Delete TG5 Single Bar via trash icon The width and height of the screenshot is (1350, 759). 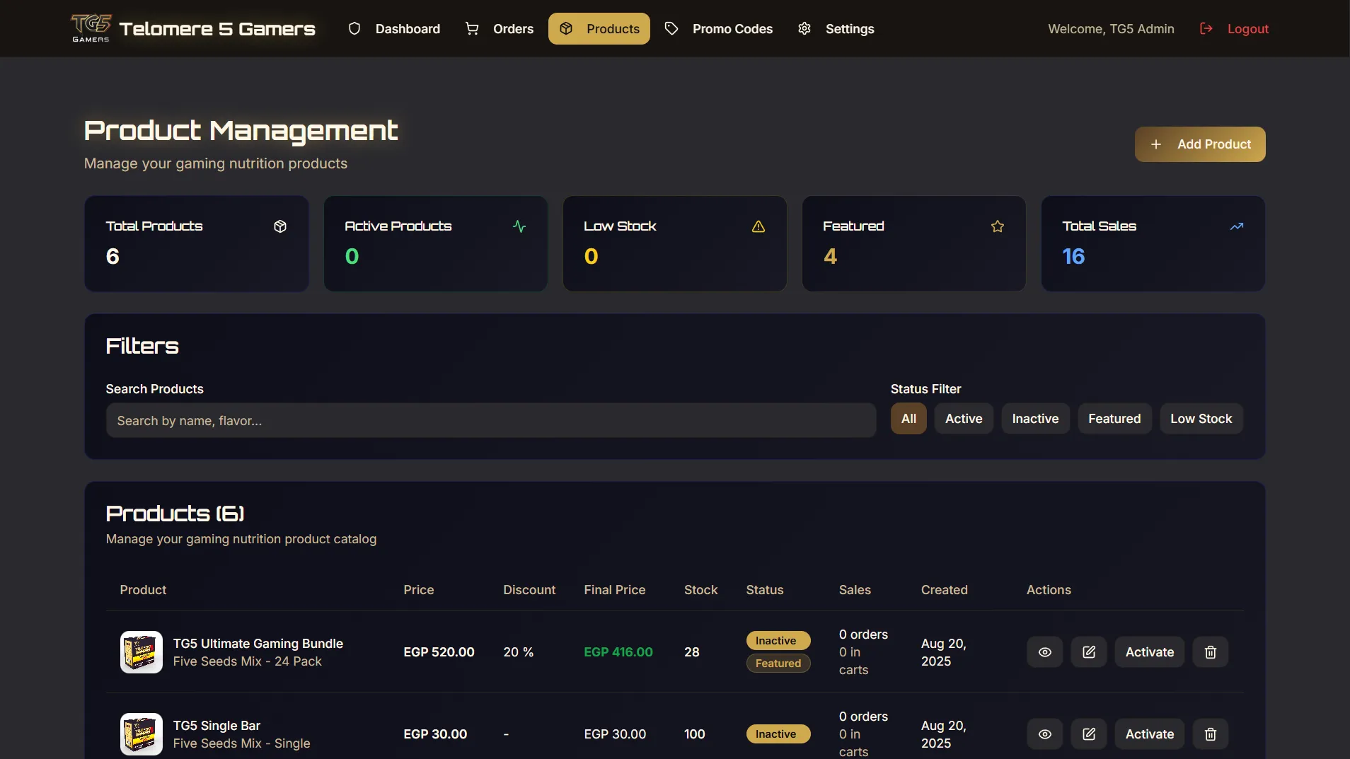1211,734
